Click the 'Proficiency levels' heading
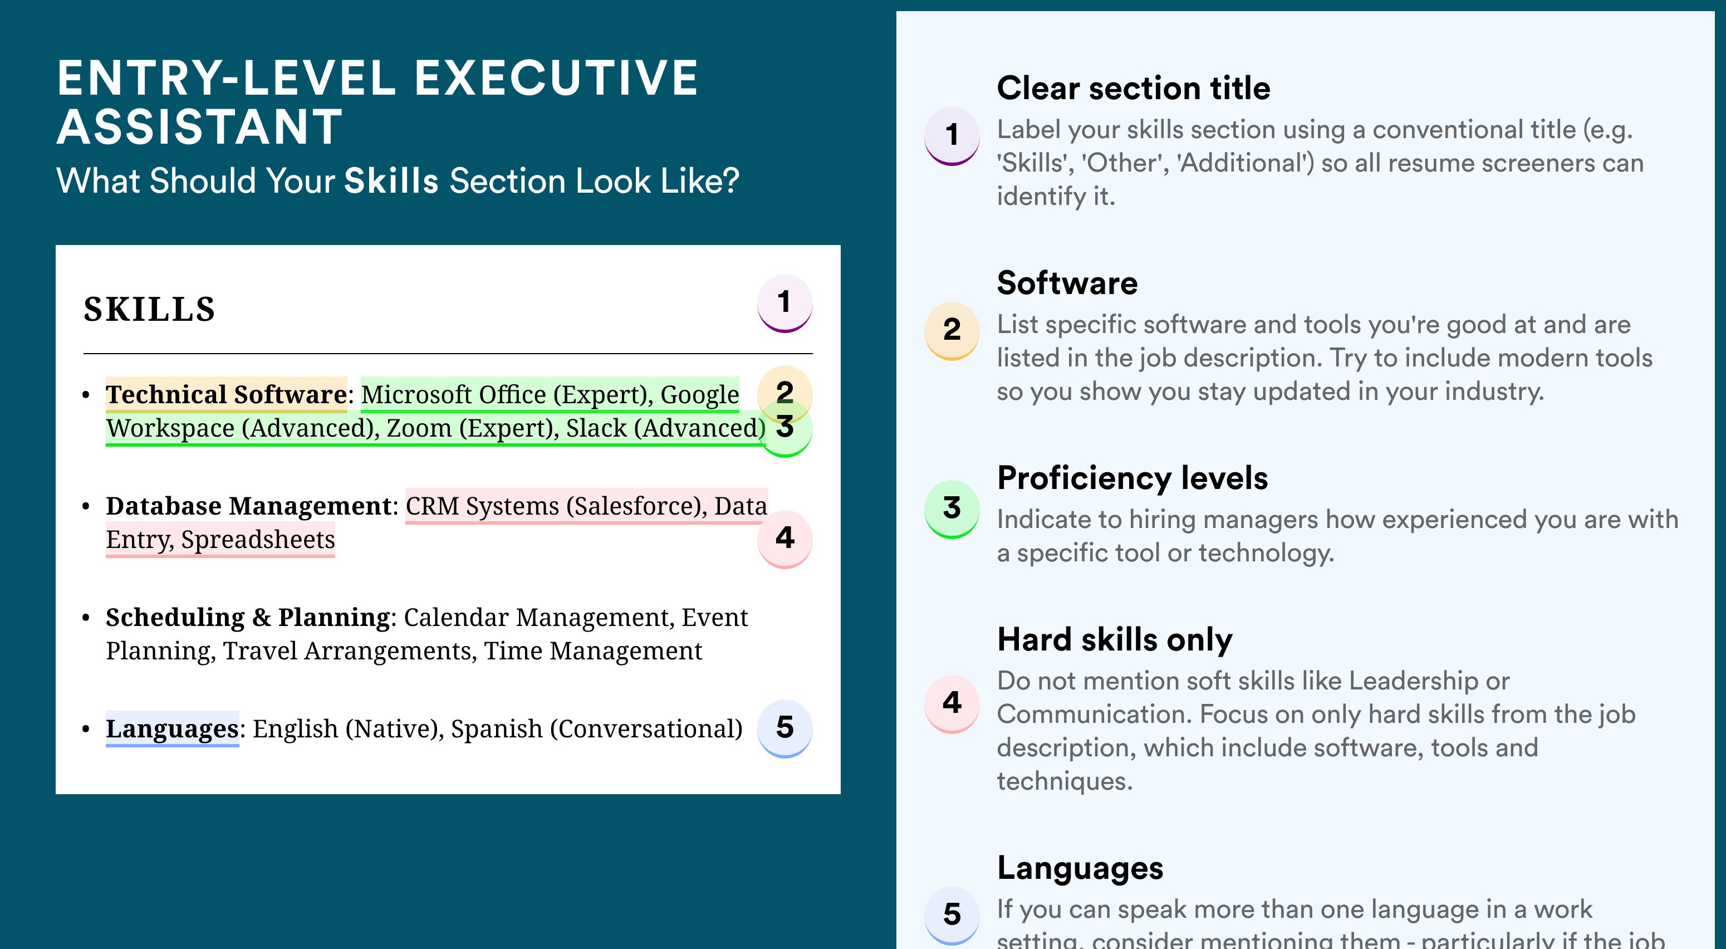 tap(1132, 478)
